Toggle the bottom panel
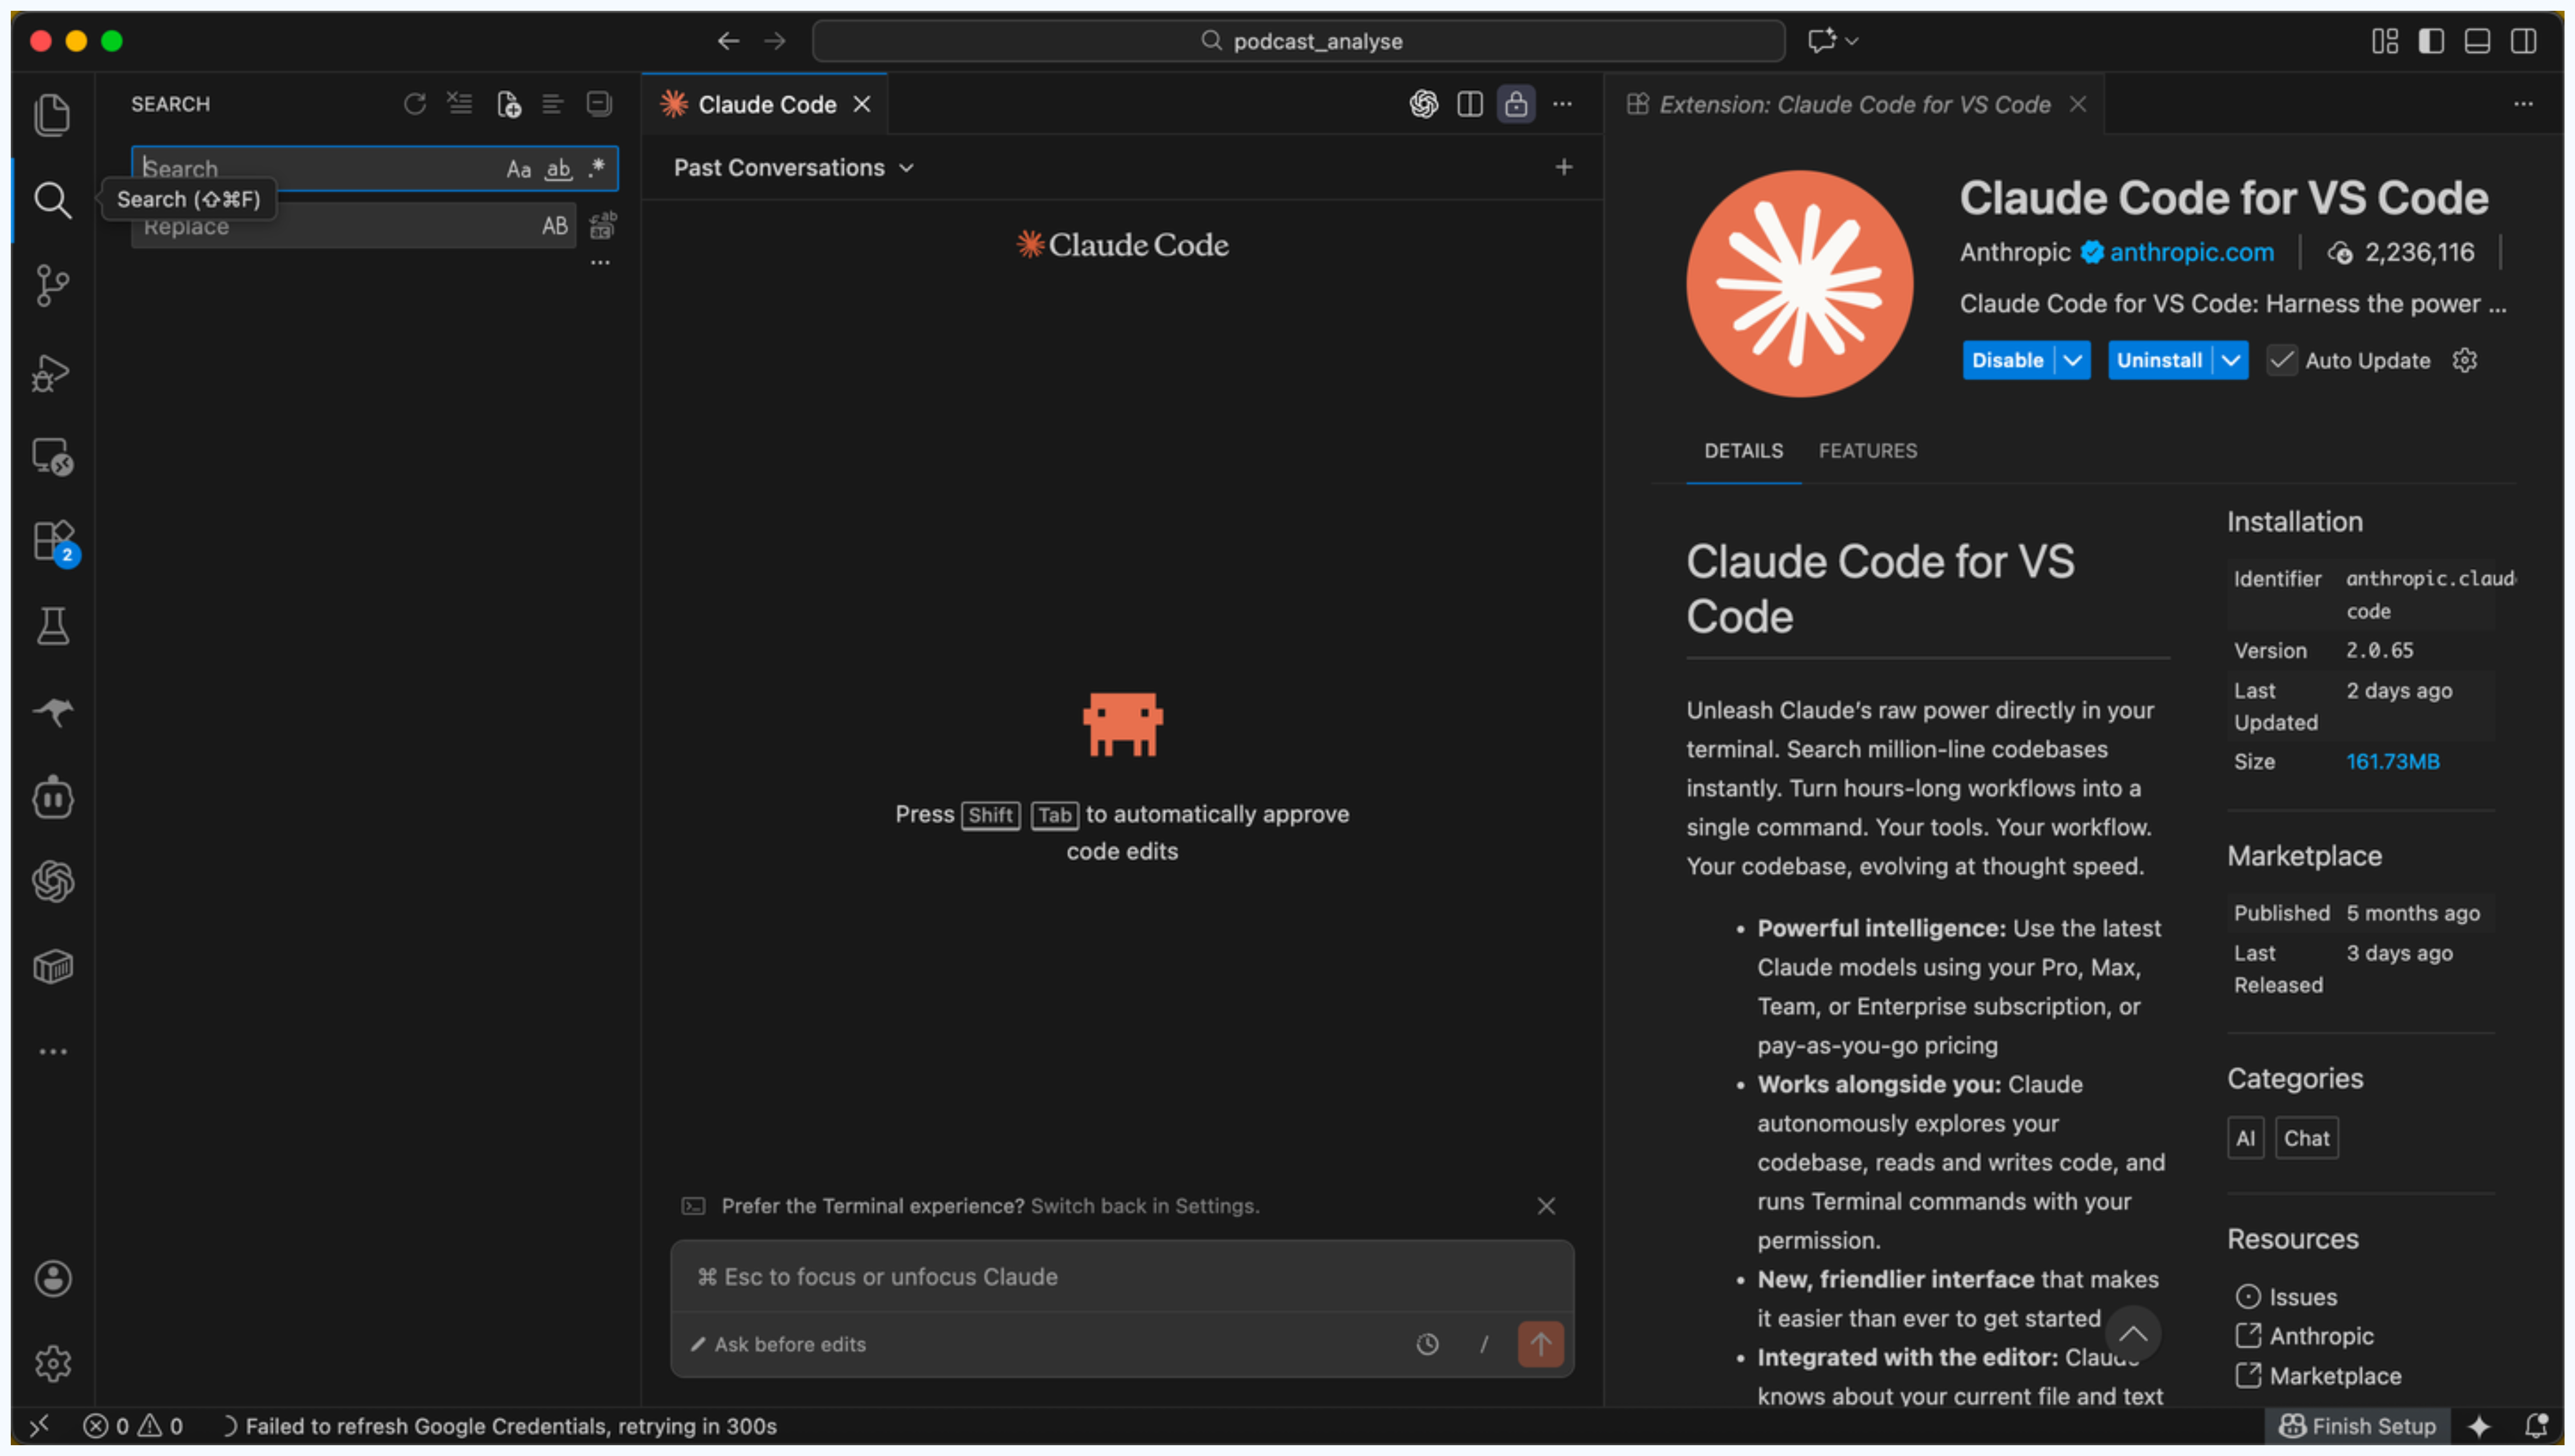Image resolution: width=2575 pixels, height=1456 pixels. [2477, 41]
